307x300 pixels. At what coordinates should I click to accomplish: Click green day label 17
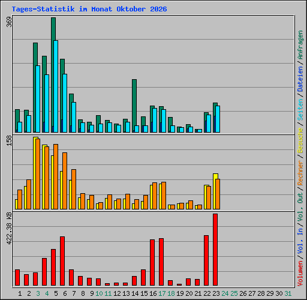(162, 293)
